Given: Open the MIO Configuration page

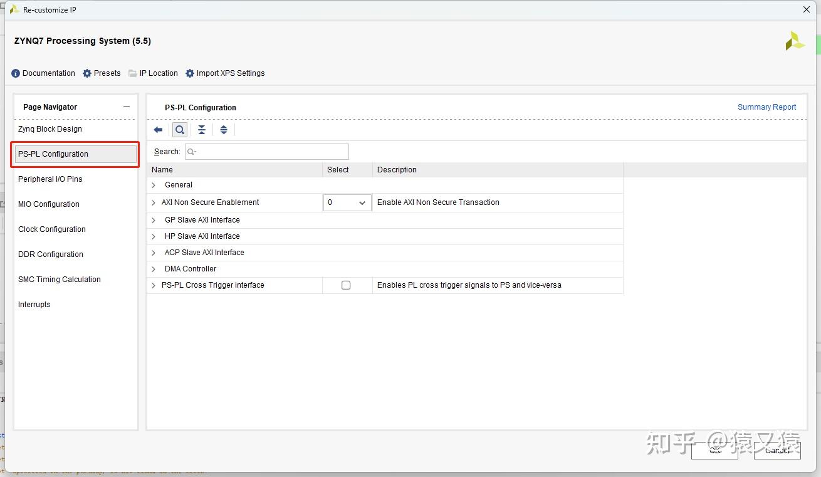Looking at the screenshot, I should [49, 204].
